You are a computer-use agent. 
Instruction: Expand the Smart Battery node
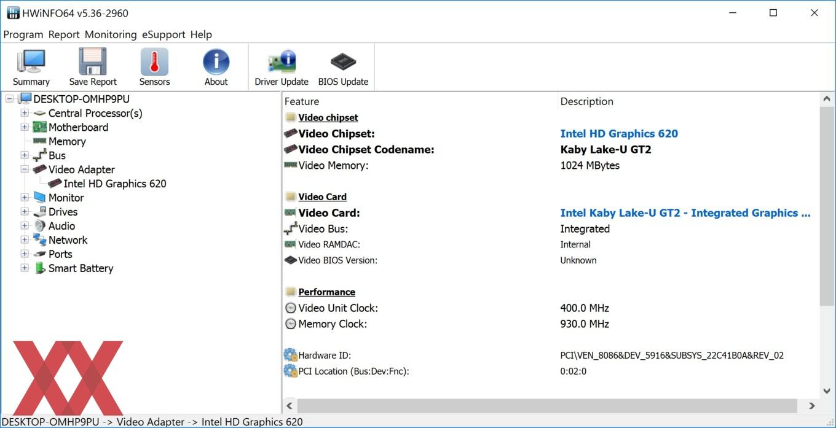point(25,268)
